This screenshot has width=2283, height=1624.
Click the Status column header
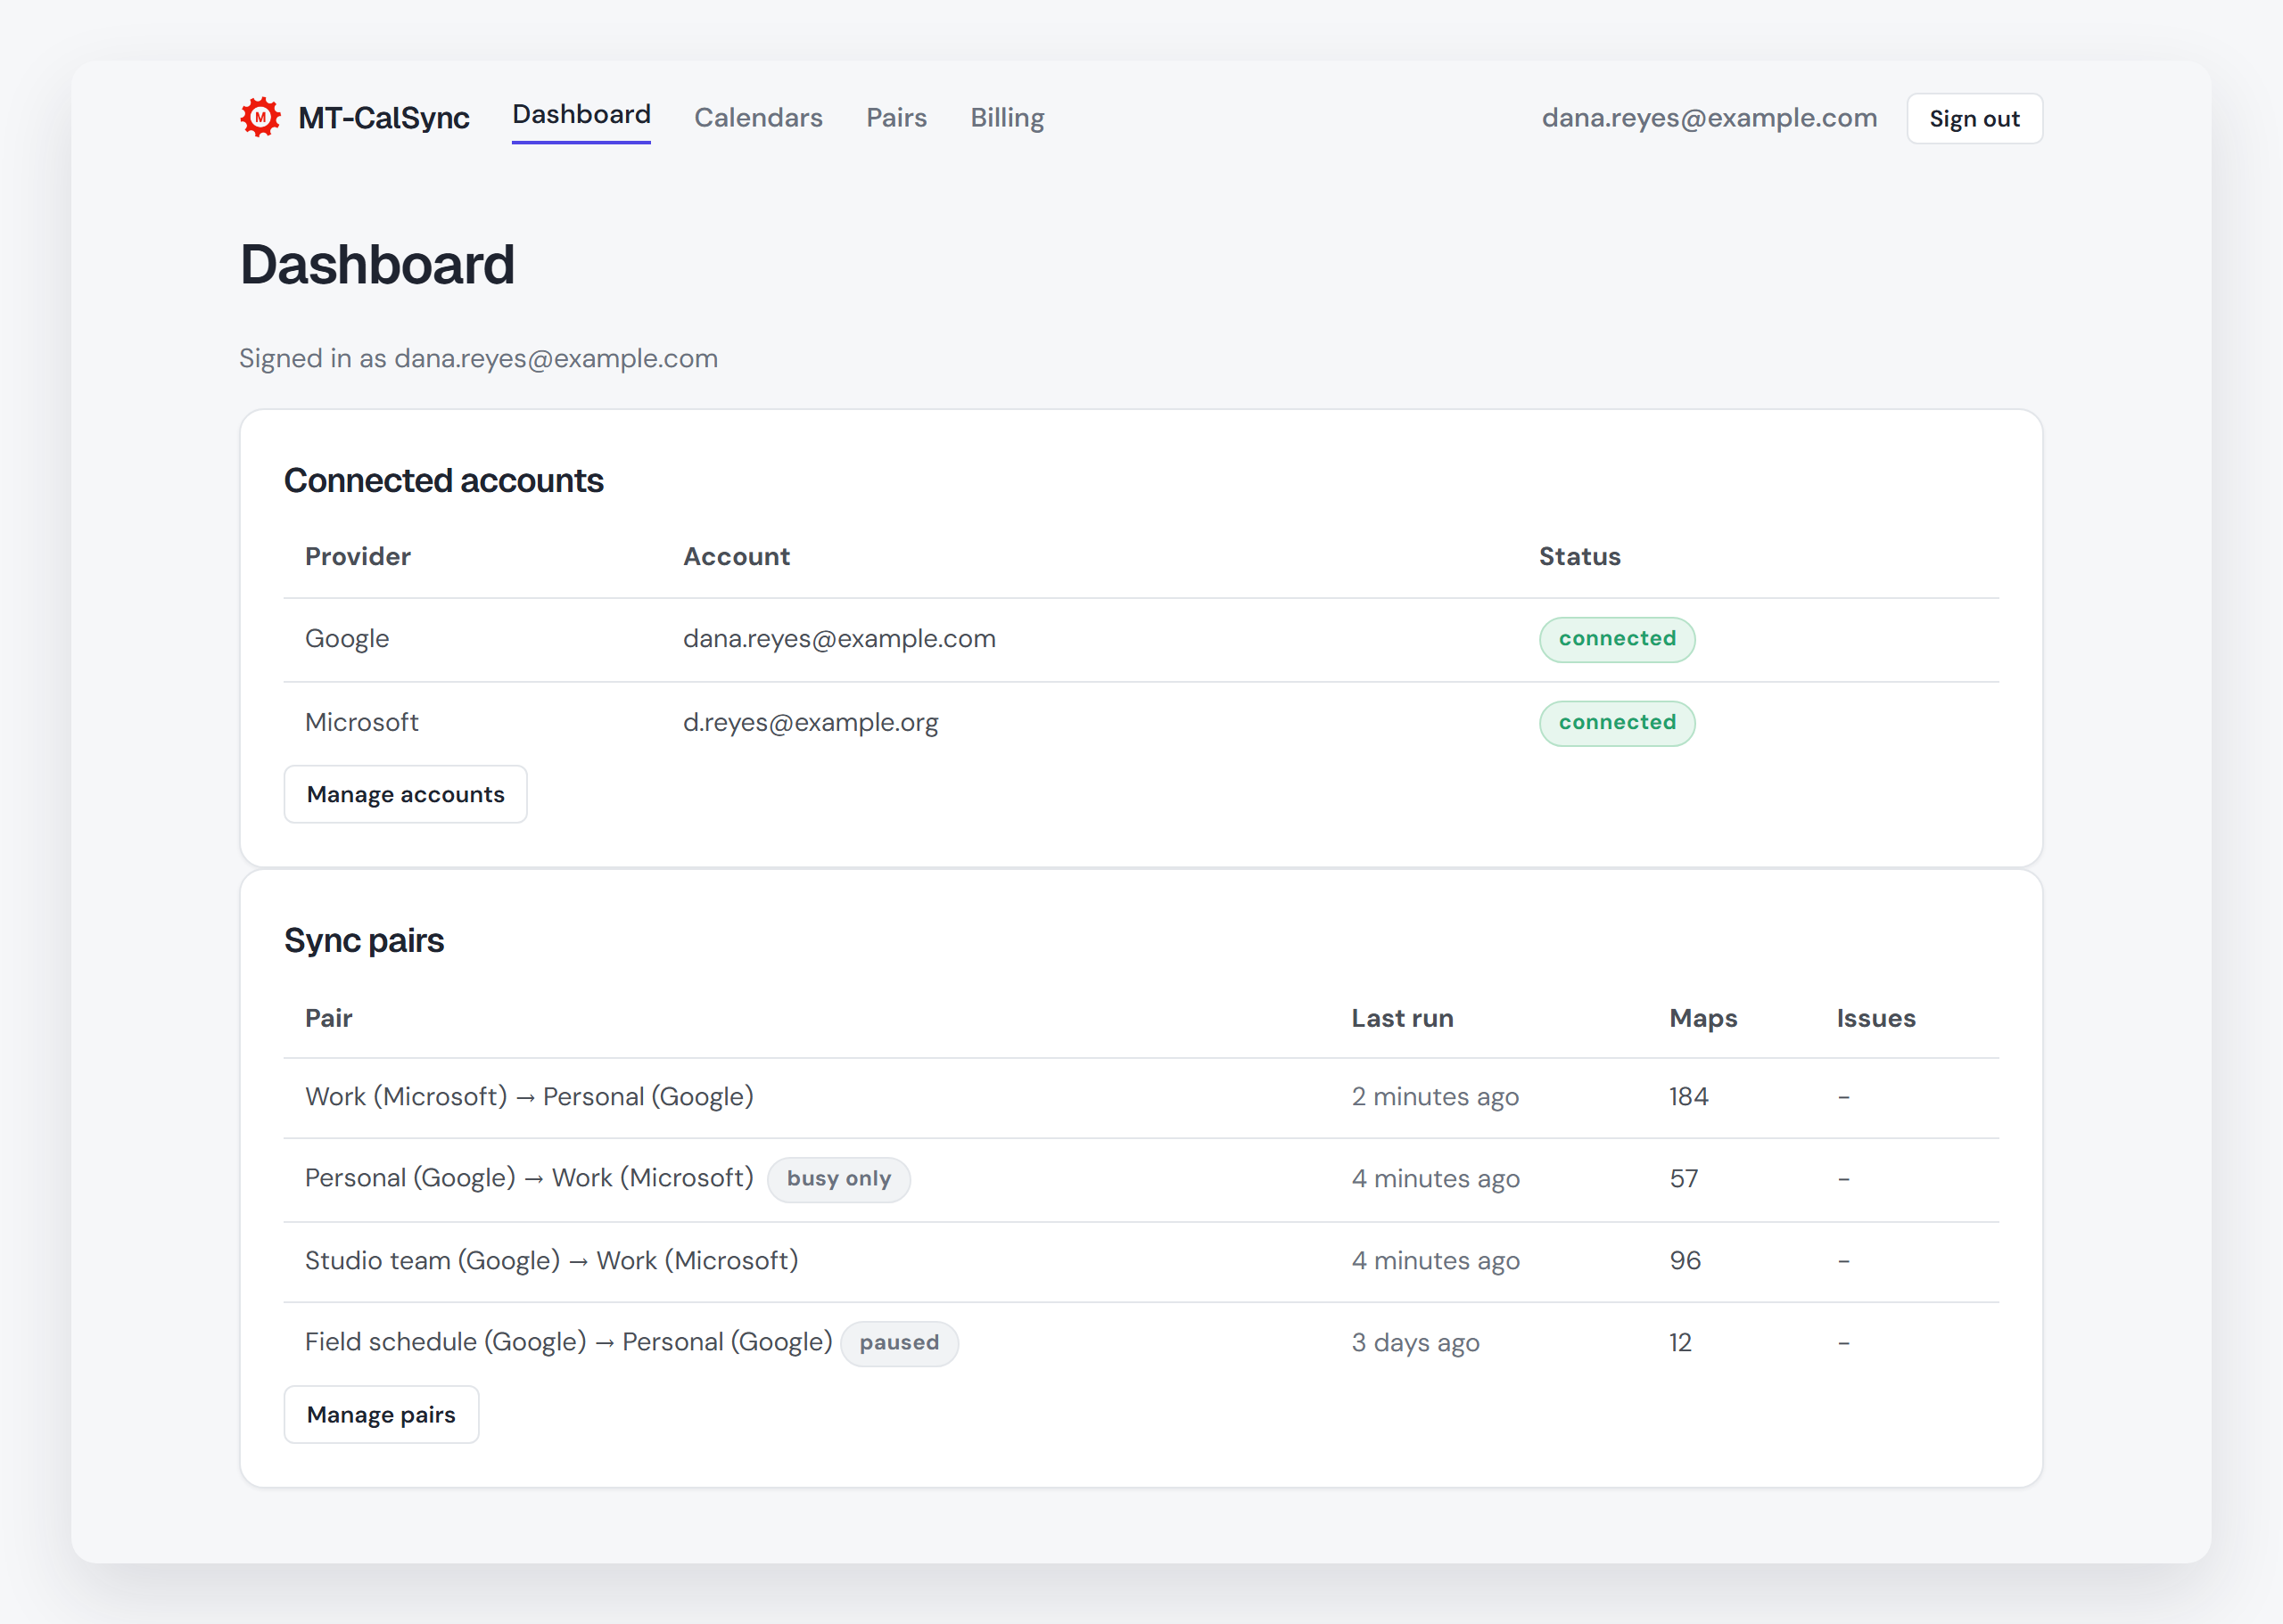click(x=1578, y=556)
